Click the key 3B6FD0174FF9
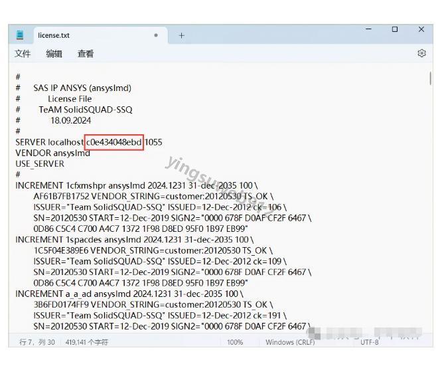Image resolution: width=442 pixels, height=372 pixels. [x=61, y=304]
